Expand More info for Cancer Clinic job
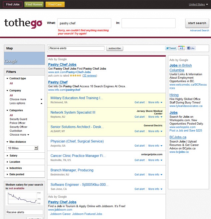Screen dimensions: 211x219 coord(155,160)
